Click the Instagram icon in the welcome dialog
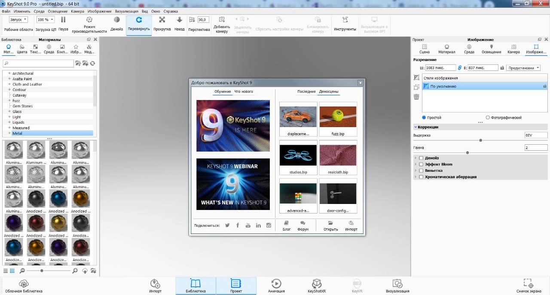 269,225
